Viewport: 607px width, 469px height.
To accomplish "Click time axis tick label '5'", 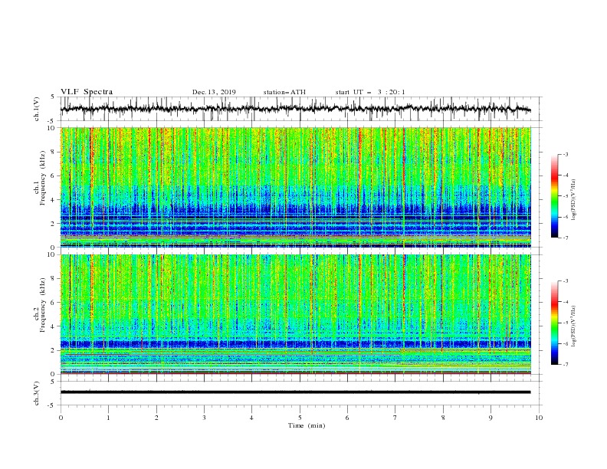I will coord(300,418).
